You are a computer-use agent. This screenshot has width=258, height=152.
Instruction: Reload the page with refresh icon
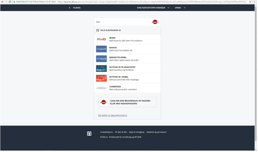click(10, 2)
